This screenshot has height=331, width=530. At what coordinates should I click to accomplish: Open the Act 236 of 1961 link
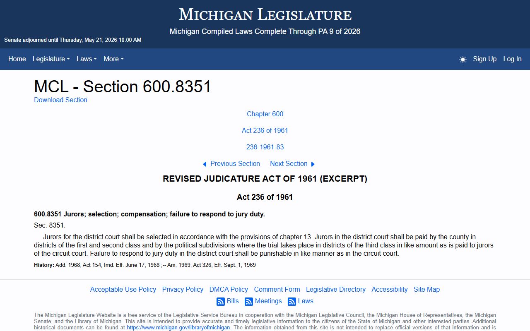point(265,130)
